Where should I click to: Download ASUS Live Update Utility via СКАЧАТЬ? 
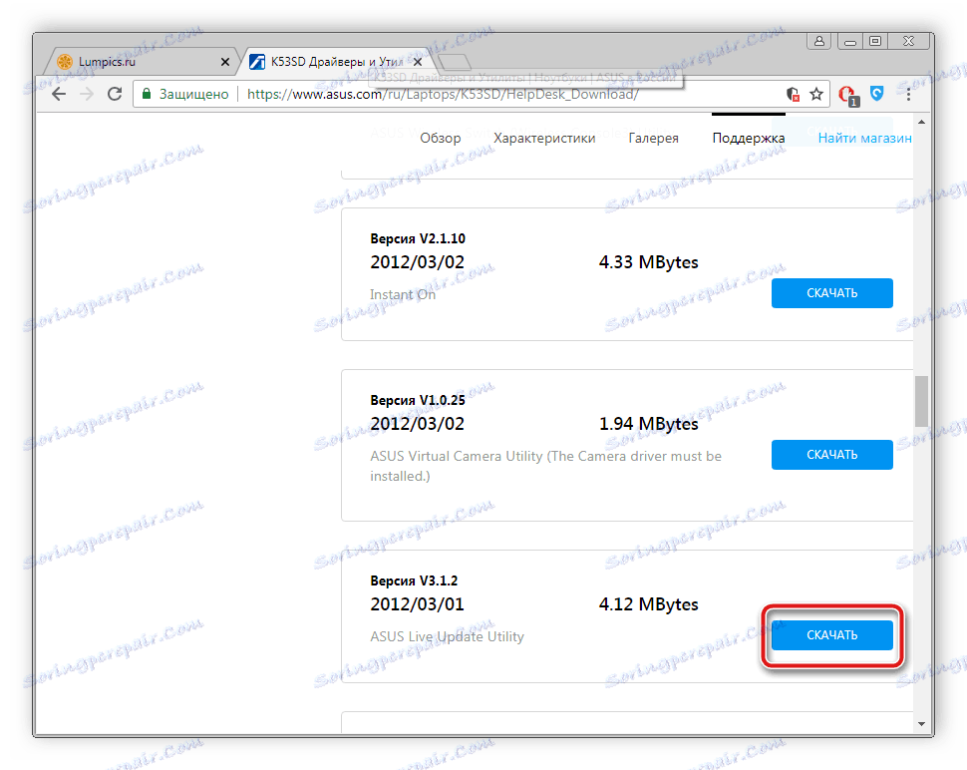click(x=831, y=634)
